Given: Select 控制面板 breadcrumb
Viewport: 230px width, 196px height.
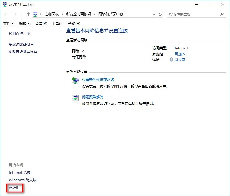Looking at the screenshot, I should pos(52,14).
